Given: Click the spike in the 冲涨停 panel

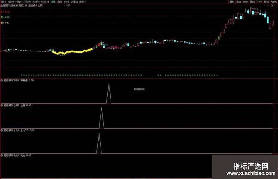Looking at the screenshot, I should [109, 93].
